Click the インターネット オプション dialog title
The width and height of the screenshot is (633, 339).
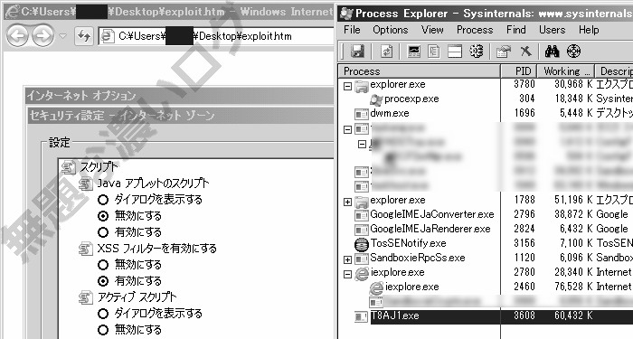[81, 96]
